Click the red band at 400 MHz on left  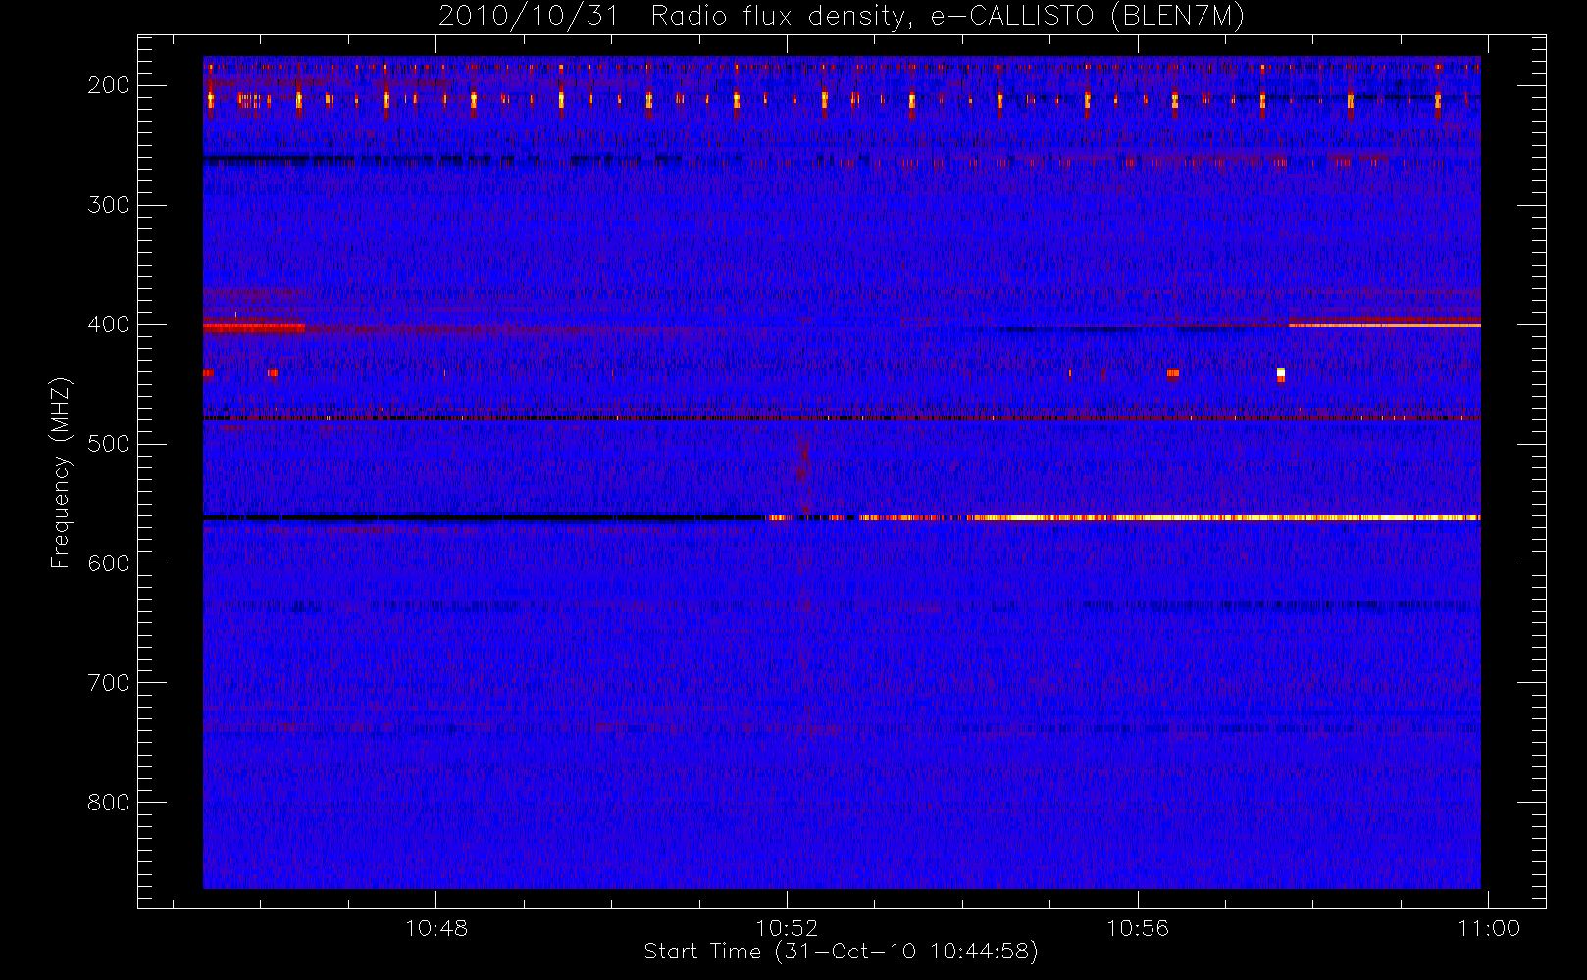253,328
